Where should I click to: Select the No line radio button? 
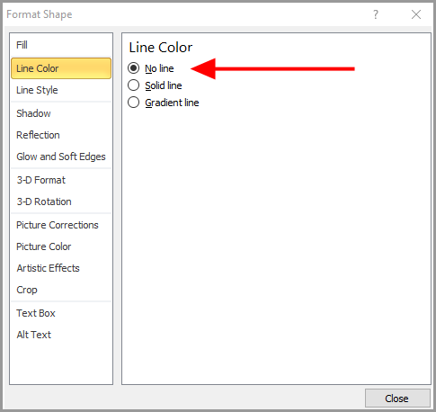[133, 68]
